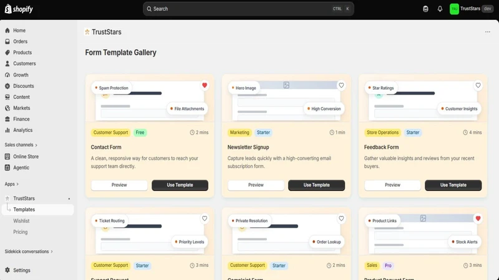The image size is (499, 280).
Task: Click the High Conversion feature chip
Action: [x=324, y=108]
